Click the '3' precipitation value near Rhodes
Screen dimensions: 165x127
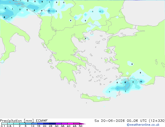[125, 82]
